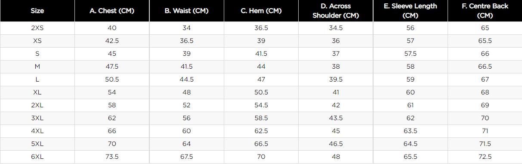This screenshot has width=522, height=164.
Task: Click the 6XL size row label
Action: pos(37,157)
